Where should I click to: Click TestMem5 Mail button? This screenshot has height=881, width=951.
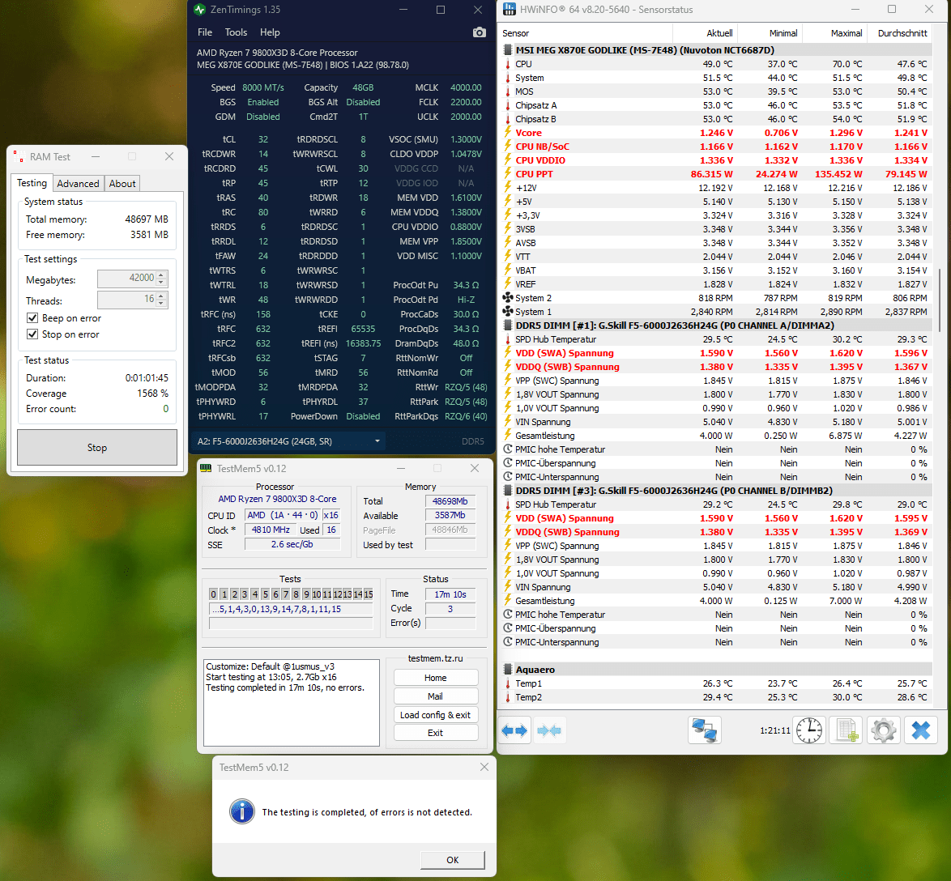coord(436,696)
